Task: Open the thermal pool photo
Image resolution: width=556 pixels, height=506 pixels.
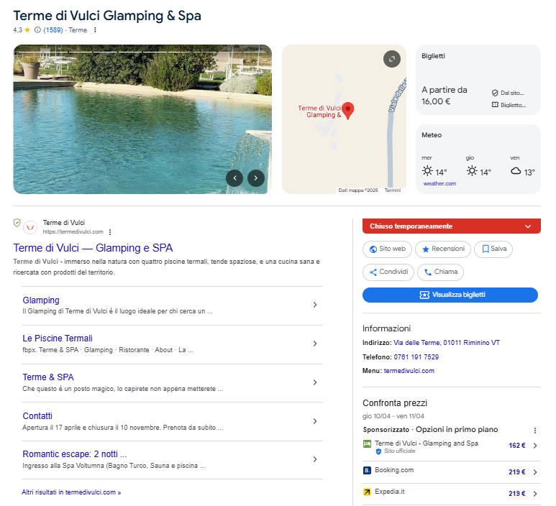Action: (x=142, y=119)
